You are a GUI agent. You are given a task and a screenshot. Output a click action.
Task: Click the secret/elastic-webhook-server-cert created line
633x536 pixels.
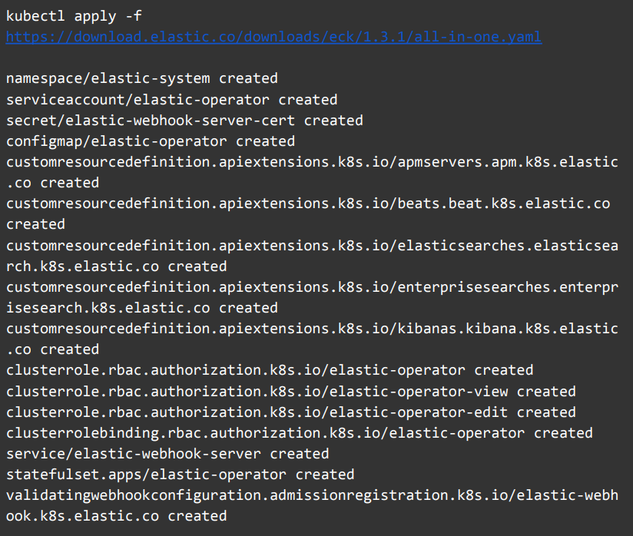184,120
